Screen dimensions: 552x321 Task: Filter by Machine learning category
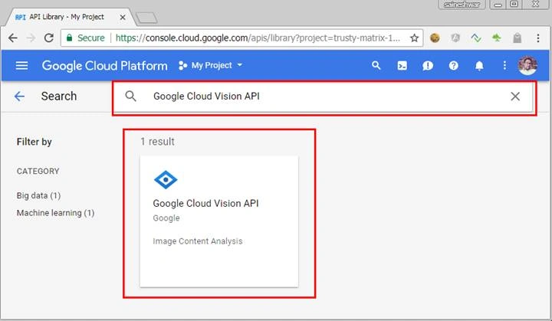click(x=56, y=213)
